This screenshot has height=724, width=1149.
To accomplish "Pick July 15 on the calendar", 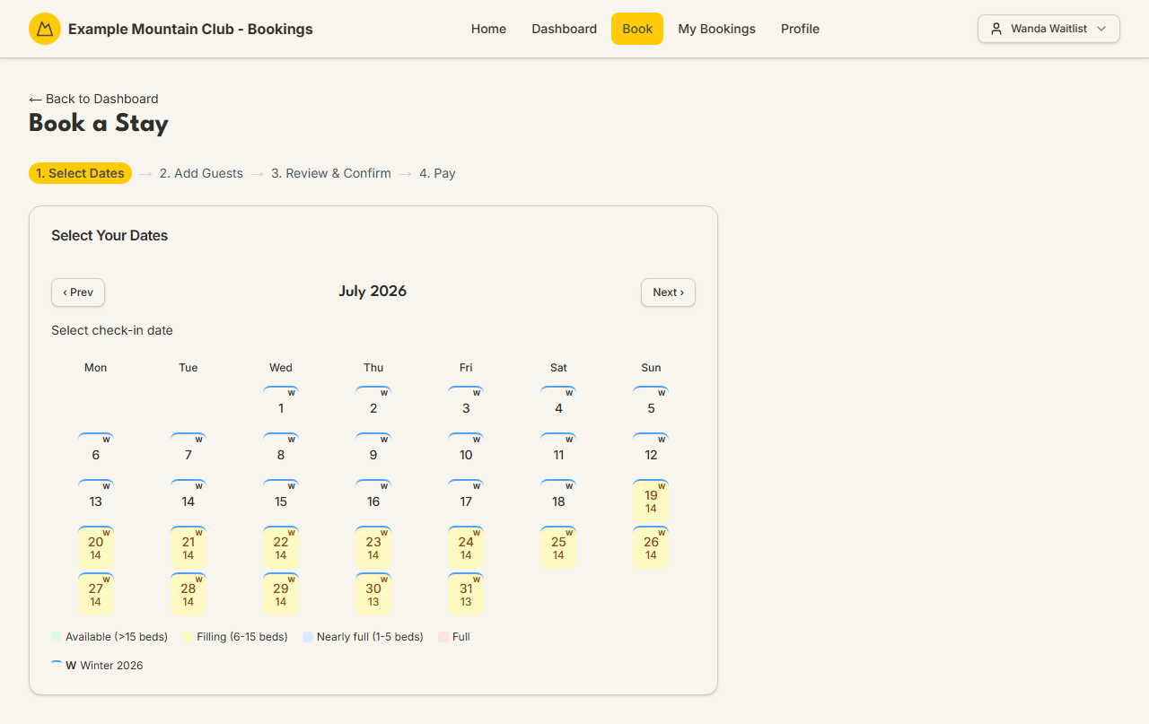I will 281,499.
